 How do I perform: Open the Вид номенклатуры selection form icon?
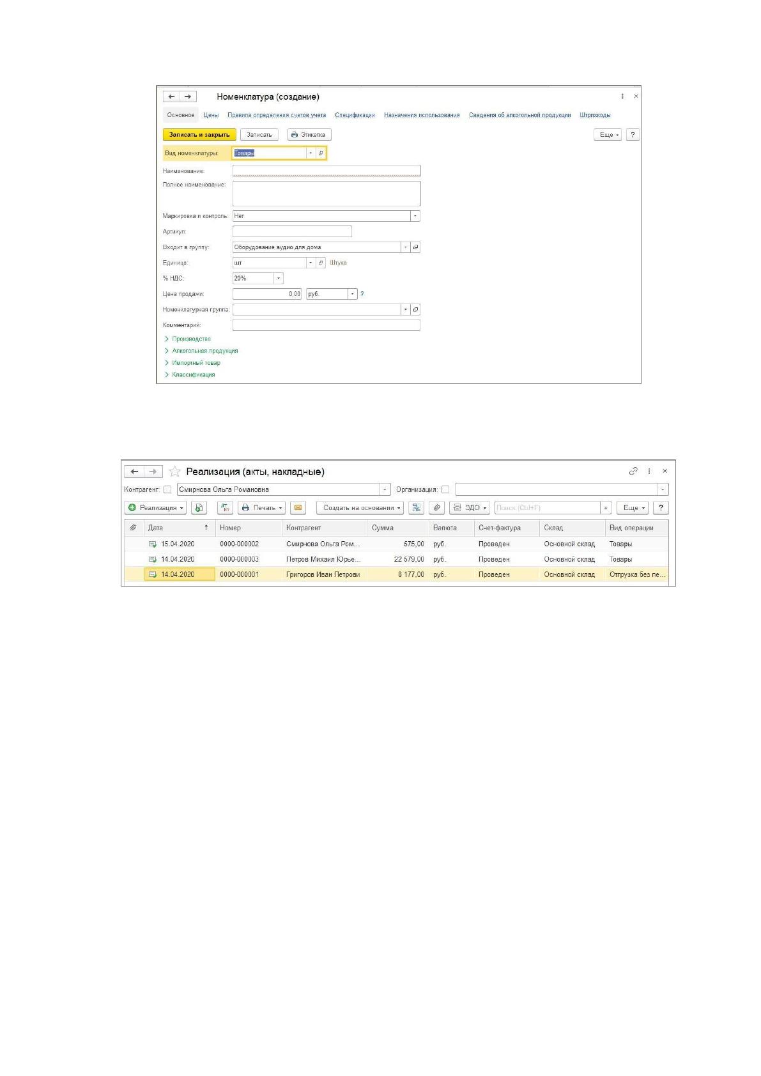click(x=321, y=153)
